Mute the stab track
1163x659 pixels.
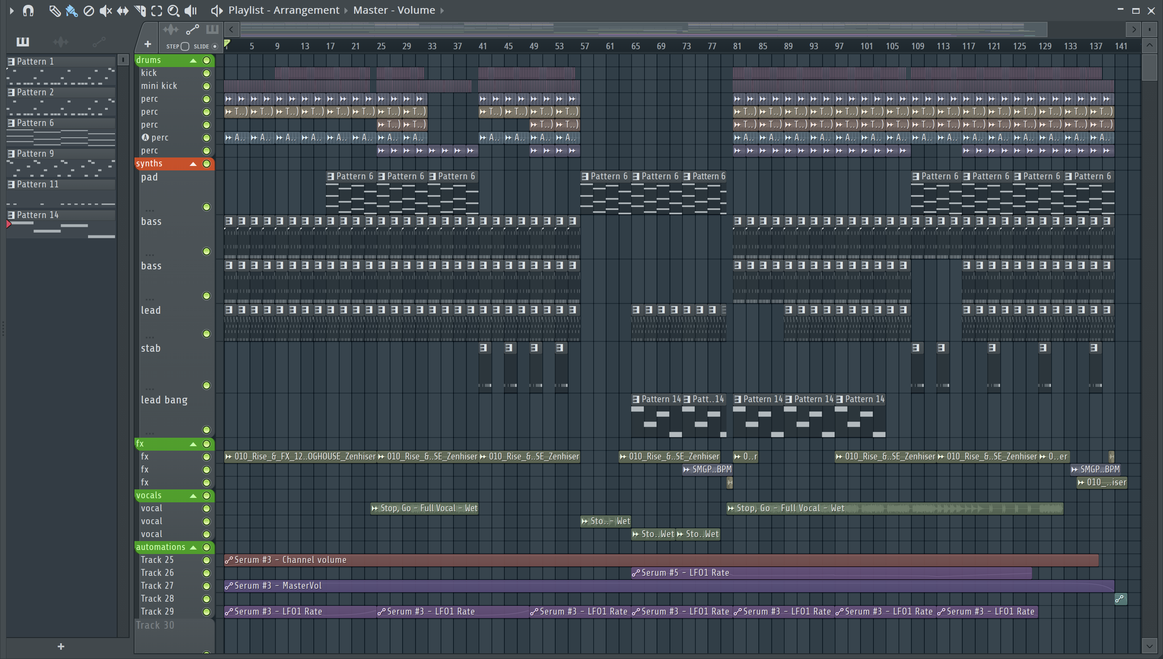click(x=206, y=385)
